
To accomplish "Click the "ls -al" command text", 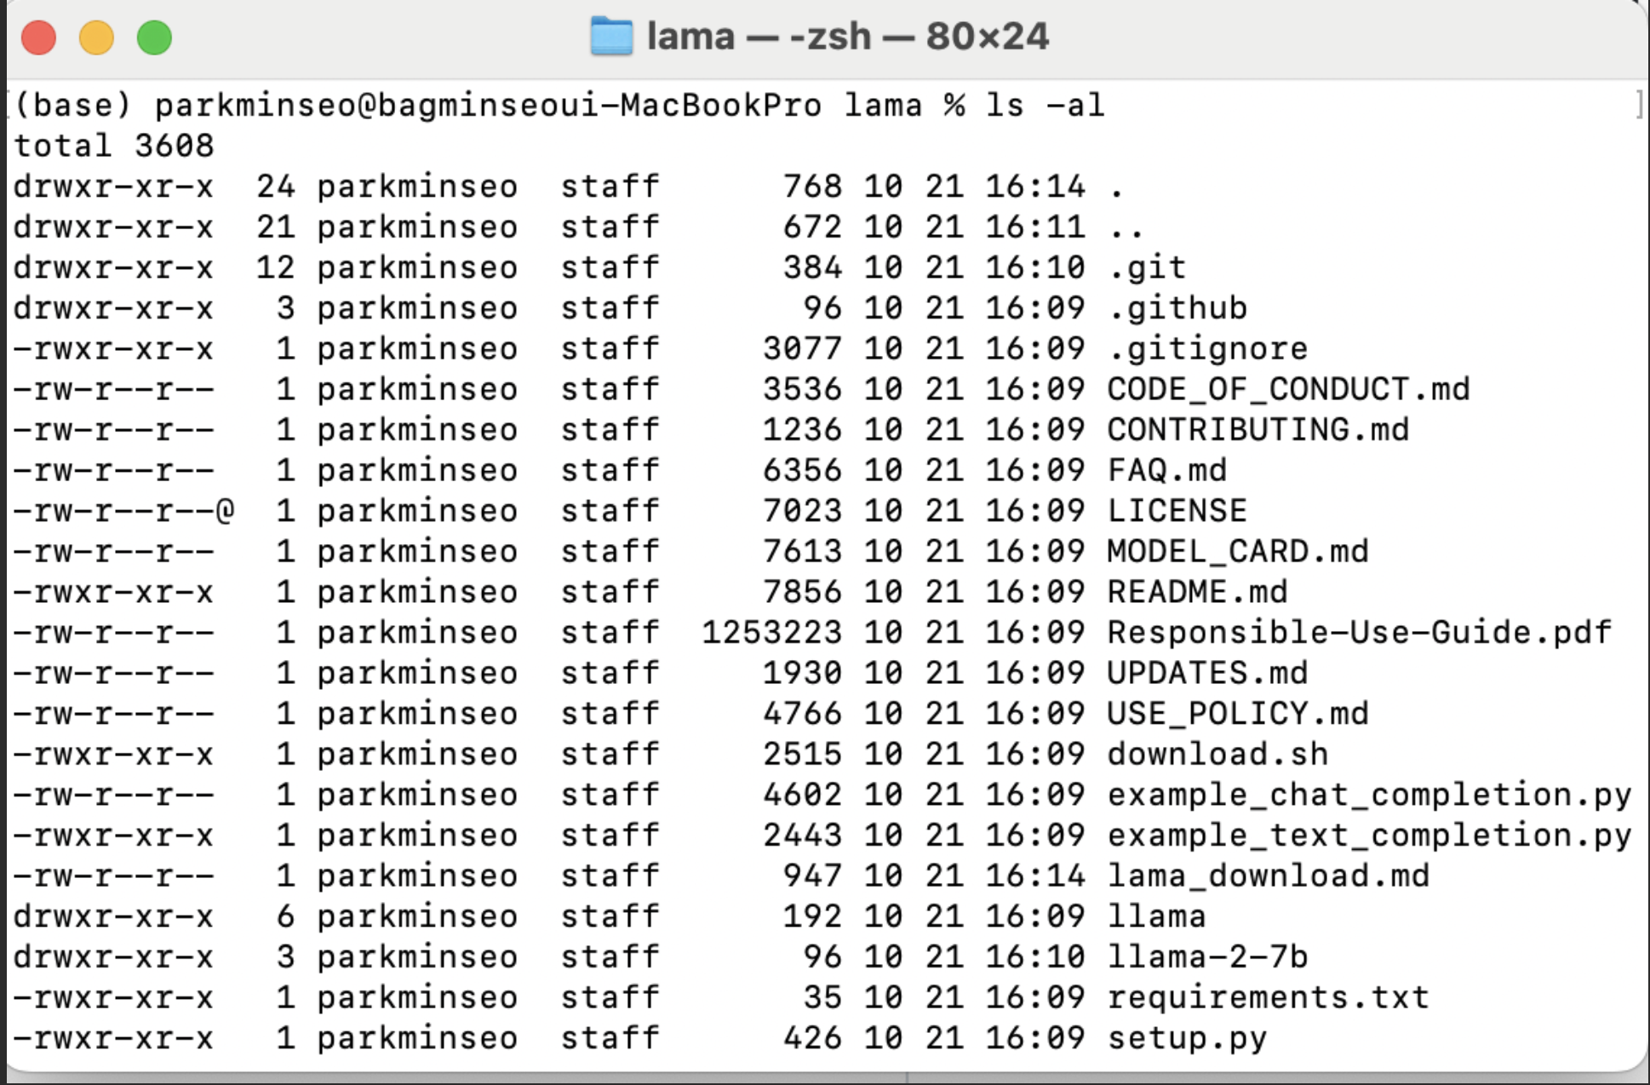I will (1046, 106).
